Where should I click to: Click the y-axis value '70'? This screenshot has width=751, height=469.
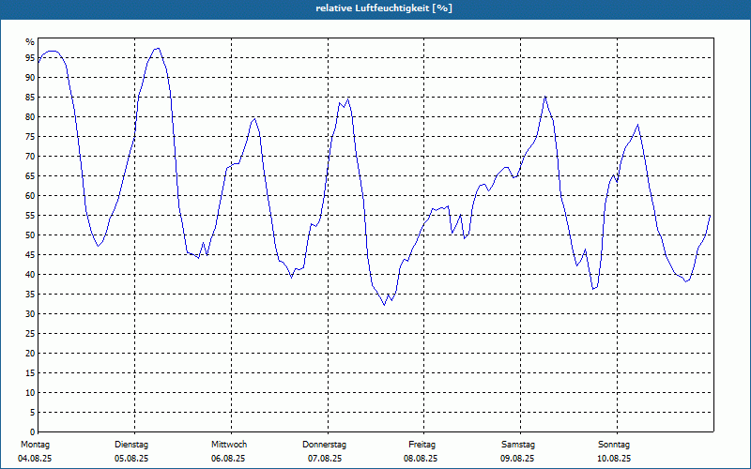[30, 157]
